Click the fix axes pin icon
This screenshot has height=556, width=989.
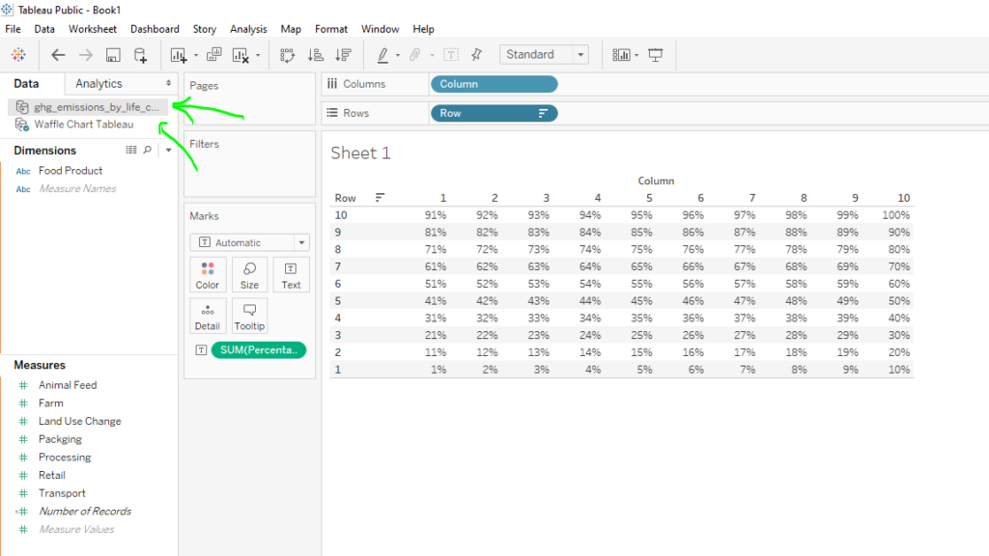tap(477, 55)
